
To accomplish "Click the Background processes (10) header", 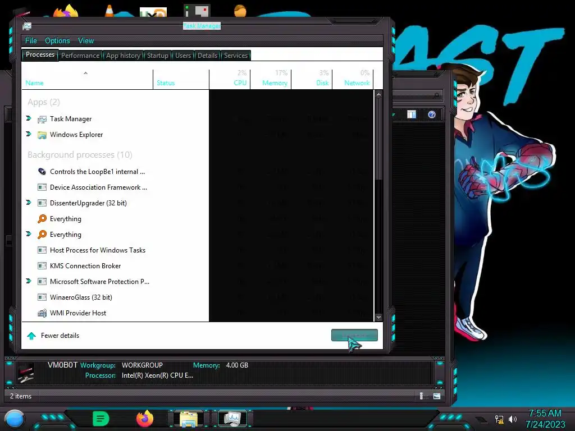I will point(80,155).
